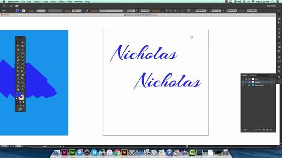Select the Type tool in toolbox
This screenshot has width=282, height=158.
point(22,50)
